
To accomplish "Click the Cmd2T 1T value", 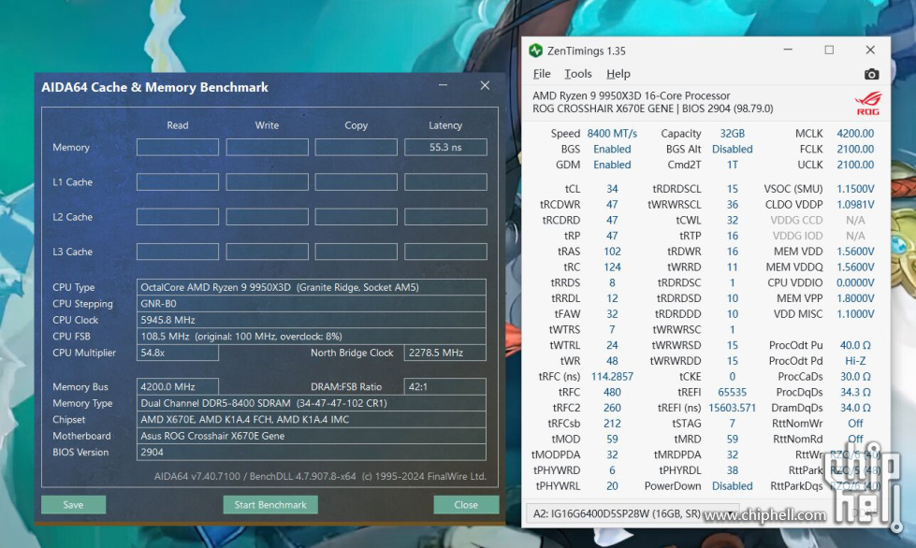I will 732,165.
